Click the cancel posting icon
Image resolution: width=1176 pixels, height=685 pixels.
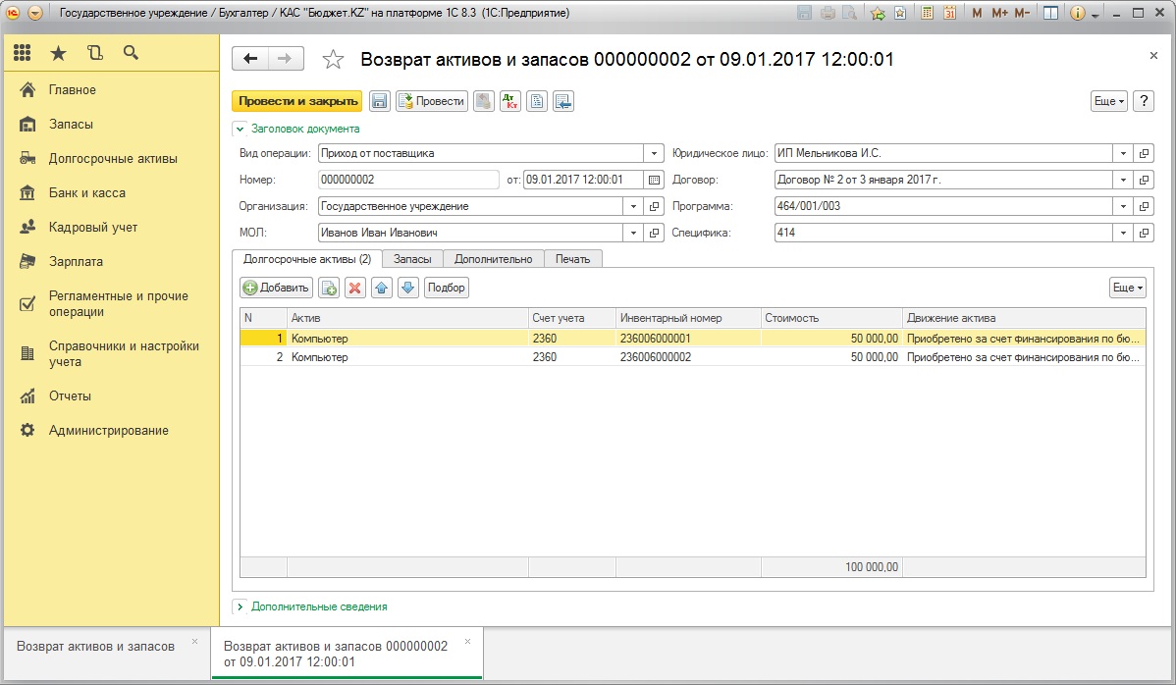point(484,101)
